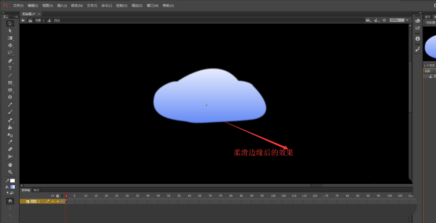Click the lock icon in timeline header
Image resolution: width=436 pixels, height=223 pixels.
tap(58, 196)
